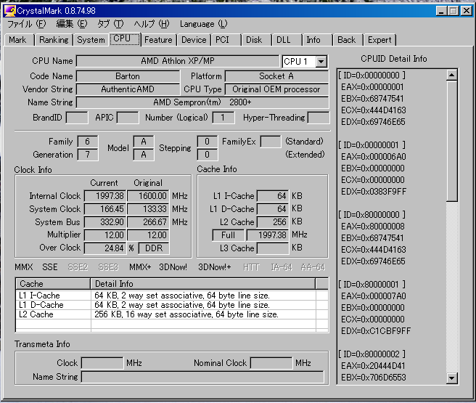Click the L2 Cache 256 value
This screenshot has width=476, height=403.
pos(273,222)
